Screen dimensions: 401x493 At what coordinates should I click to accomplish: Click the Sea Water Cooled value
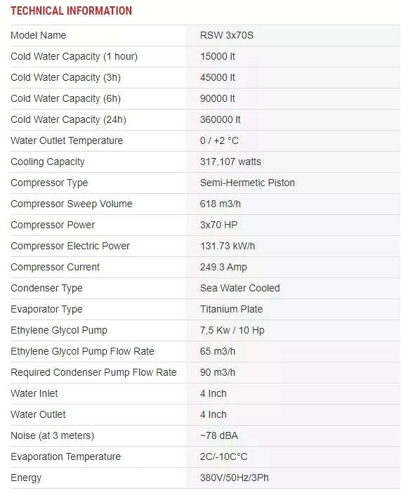pos(239,288)
